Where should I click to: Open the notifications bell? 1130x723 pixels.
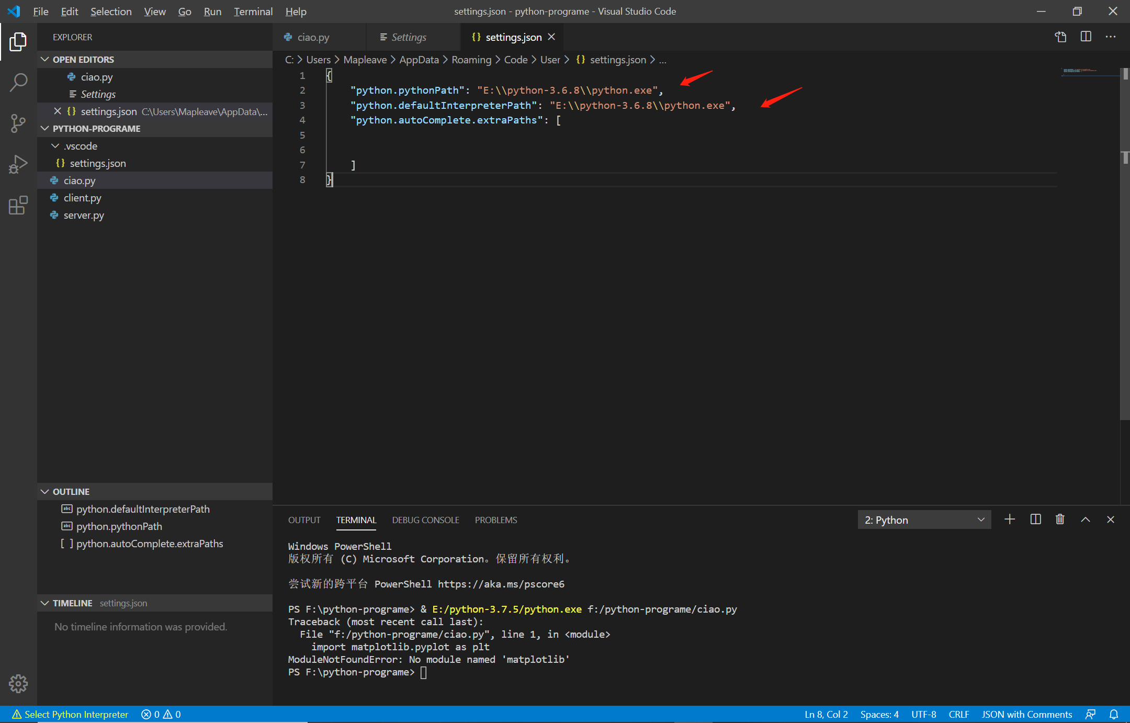coord(1113,714)
